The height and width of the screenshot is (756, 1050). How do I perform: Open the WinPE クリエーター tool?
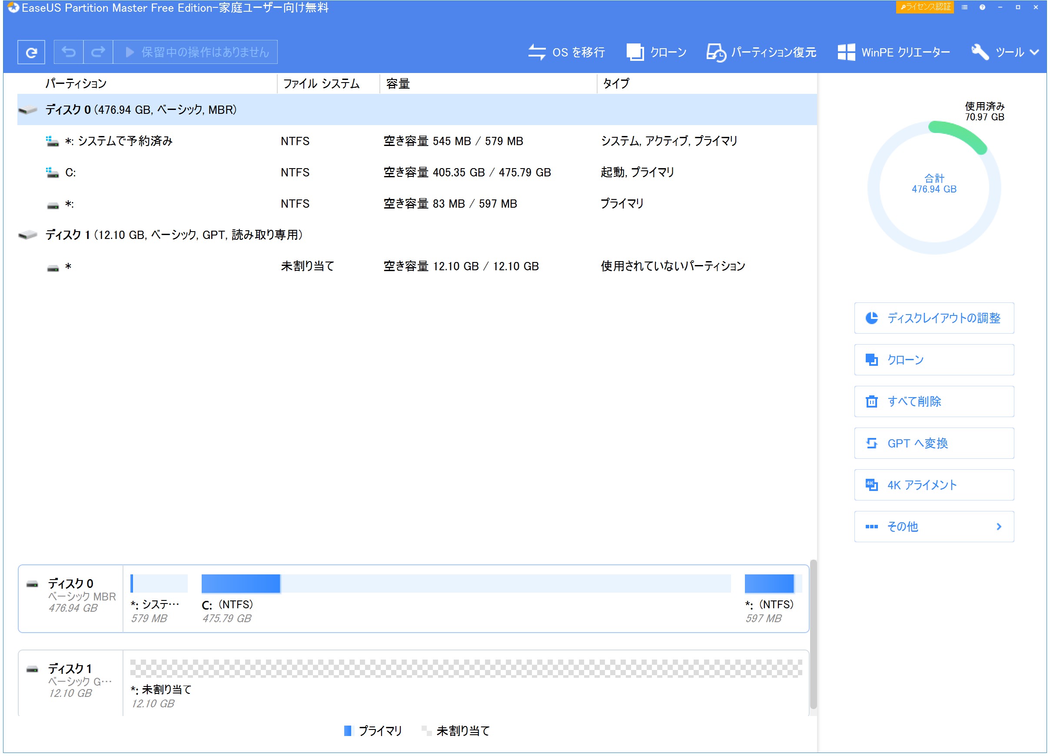click(846, 52)
